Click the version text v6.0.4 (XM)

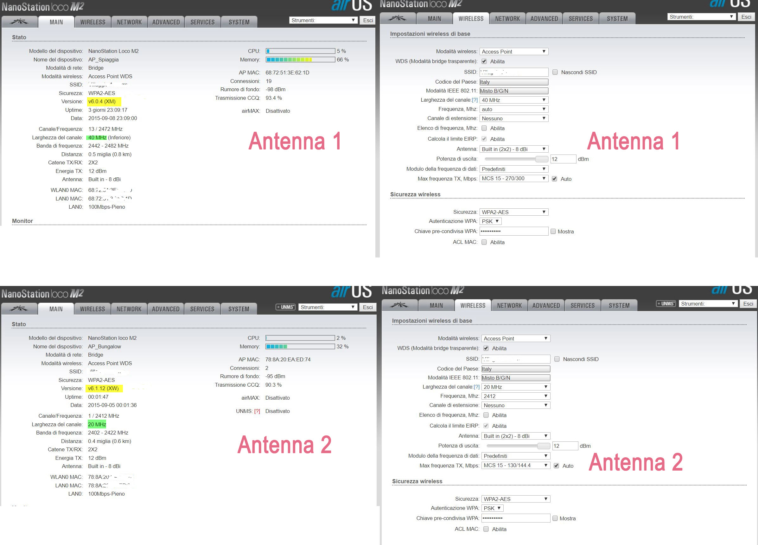click(102, 101)
